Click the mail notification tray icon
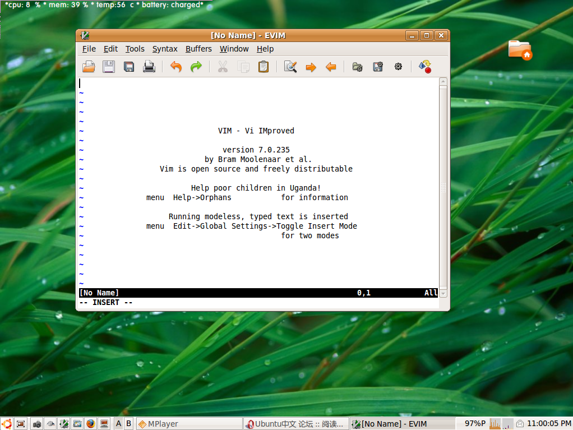The height and width of the screenshot is (430, 573). [x=520, y=424]
